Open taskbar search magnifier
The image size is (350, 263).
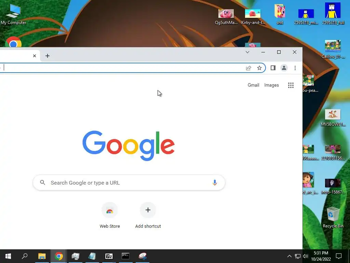[x=25, y=256]
